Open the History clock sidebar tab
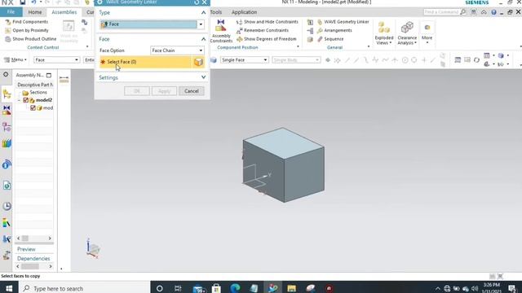This screenshot has width=522, height=293. pyautogui.click(x=7, y=206)
